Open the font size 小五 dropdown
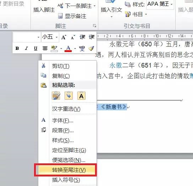The height and width of the screenshot is (186, 193). (x=56, y=37)
